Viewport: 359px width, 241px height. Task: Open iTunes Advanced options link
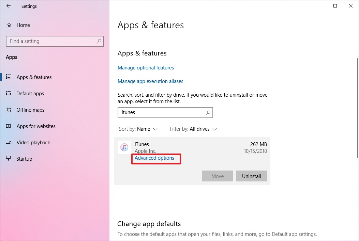coord(154,158)
